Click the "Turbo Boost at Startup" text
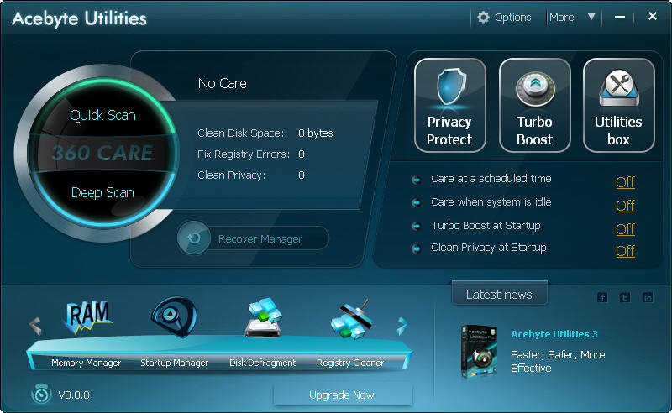The width and height of the screenshot is (672, 413). pos(486,226)
